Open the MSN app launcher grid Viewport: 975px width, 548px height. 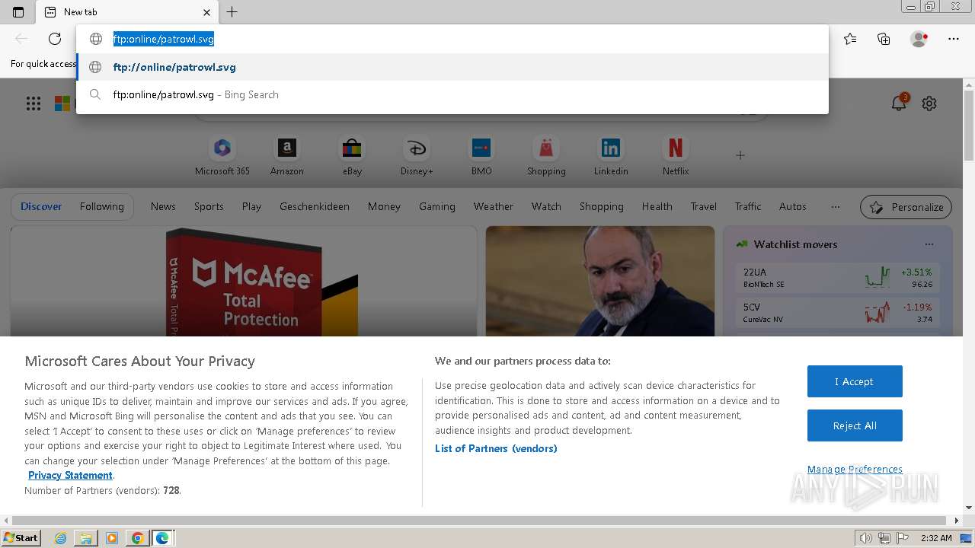[x=34, y=104]
